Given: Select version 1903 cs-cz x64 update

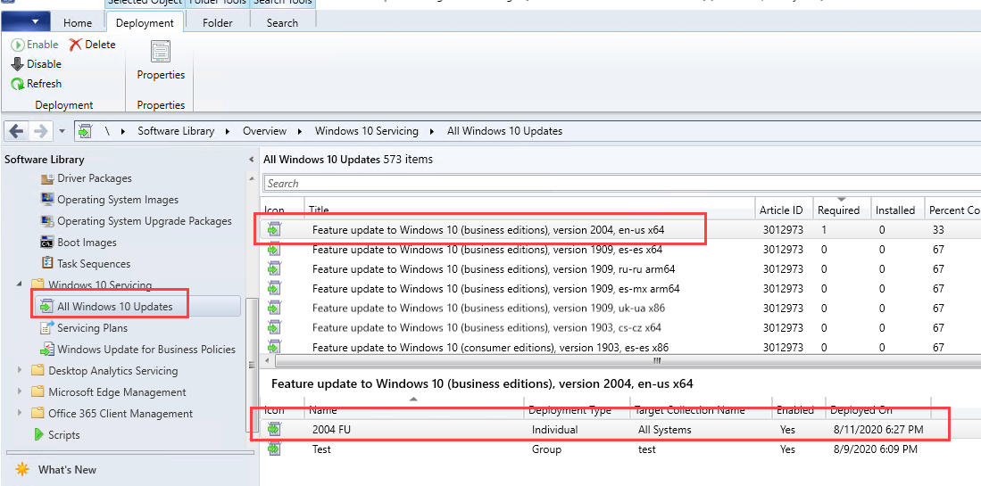Looking at the screenshot, I should (620, 326).
